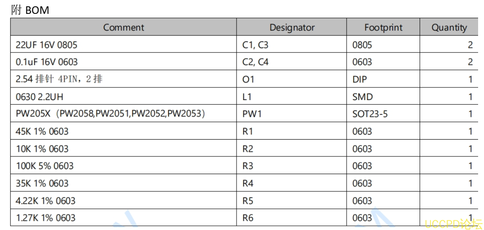This screenshot has height=230, width=484.
Task: Select the 22UF 16V 0805 comment cell
Action: 46,45
